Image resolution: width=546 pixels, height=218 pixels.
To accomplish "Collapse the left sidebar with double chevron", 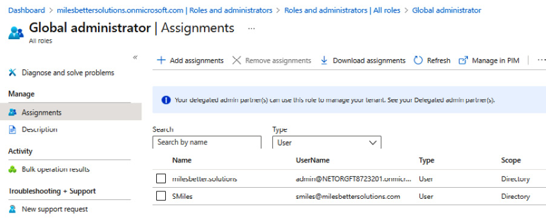I will pyautogui.click(x=135, y=57).
